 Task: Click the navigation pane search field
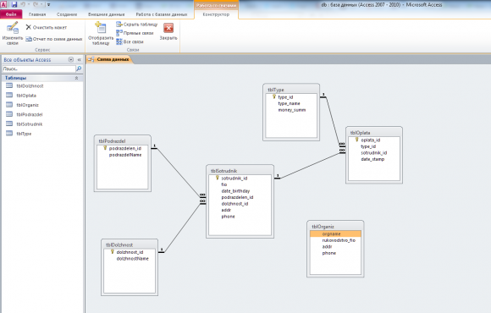click(x=39, y=69)
